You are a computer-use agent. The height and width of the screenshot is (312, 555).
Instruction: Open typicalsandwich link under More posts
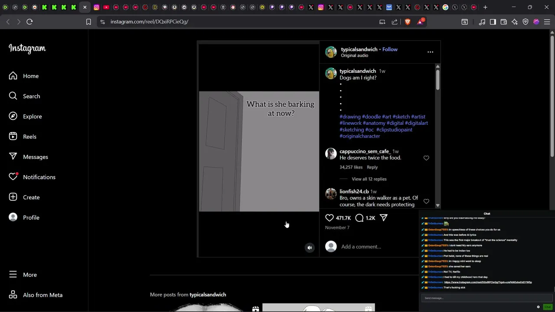coord(208,295)
